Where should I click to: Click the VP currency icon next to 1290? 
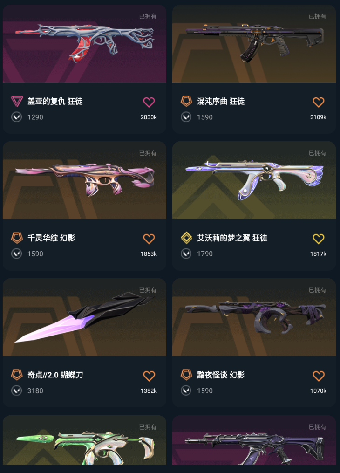pyautogui.click(x=17, y=117)
